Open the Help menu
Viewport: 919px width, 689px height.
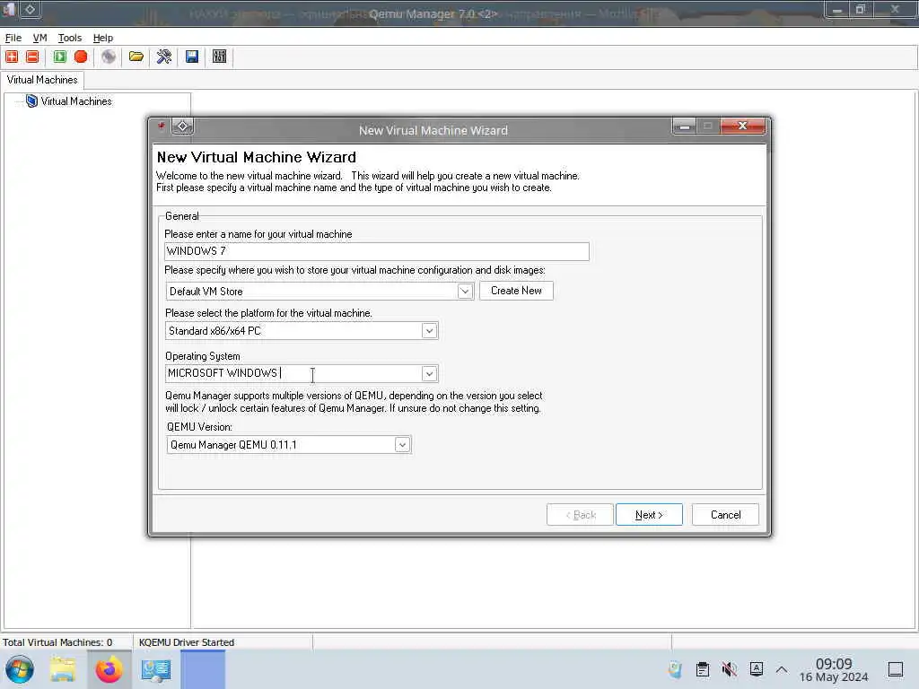coord(102,38)
